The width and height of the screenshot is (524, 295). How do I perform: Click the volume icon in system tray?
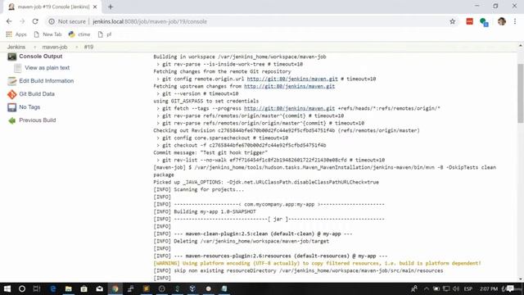pyautogui.click(x=456, y=288)
